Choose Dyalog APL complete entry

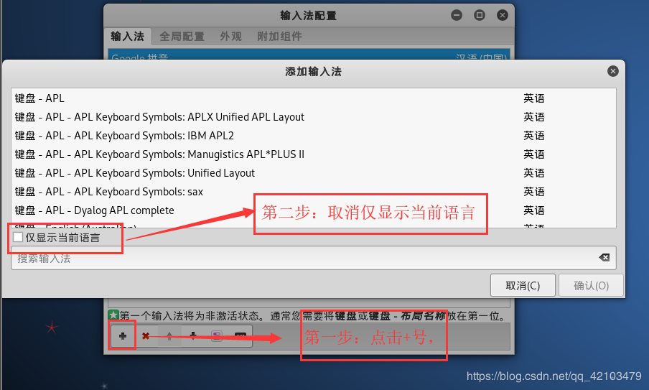tap(313, 210)
